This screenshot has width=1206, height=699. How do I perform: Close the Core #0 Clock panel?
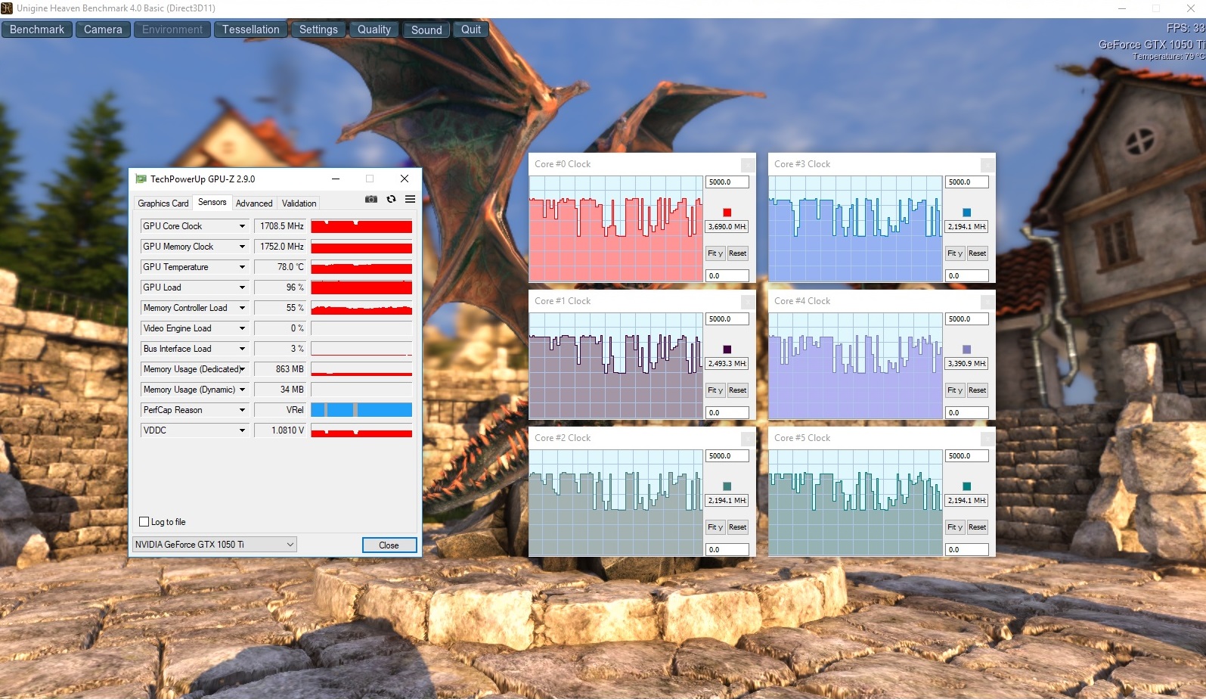point(747,164)
